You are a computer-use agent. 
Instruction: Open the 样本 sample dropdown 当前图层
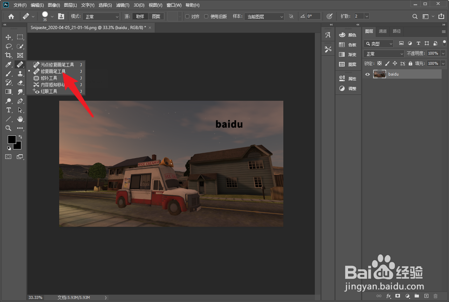264,16
